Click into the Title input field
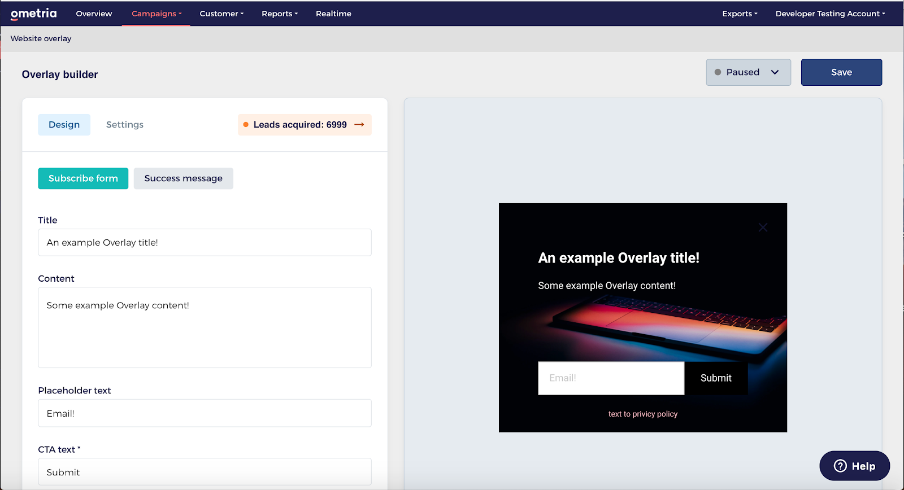Screen dimensions: 904x490 tap(205, 242)
